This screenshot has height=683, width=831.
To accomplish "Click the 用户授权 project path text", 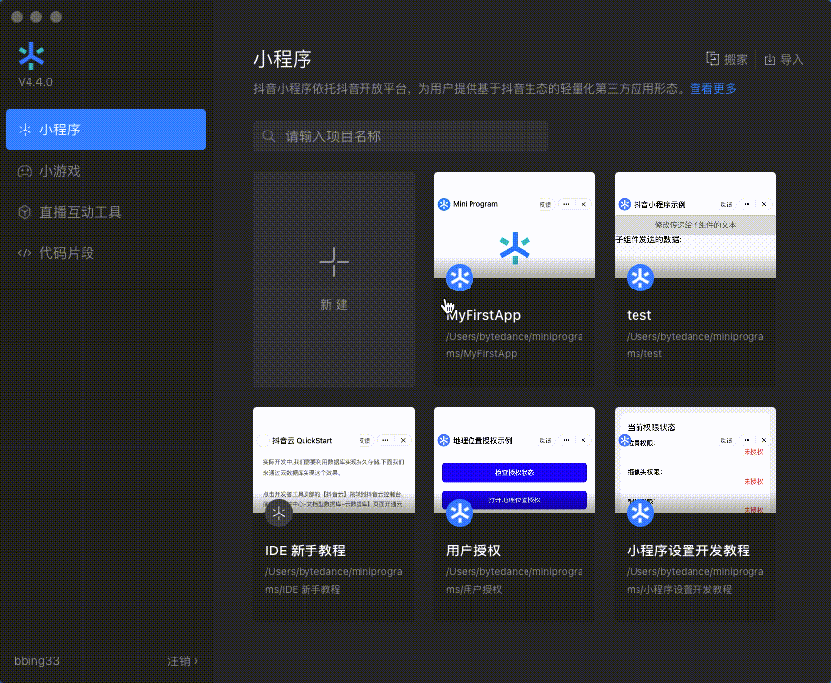I will 515,581.
